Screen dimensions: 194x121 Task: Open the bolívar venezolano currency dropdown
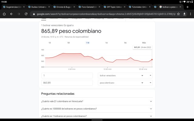(x=125, y=75)
